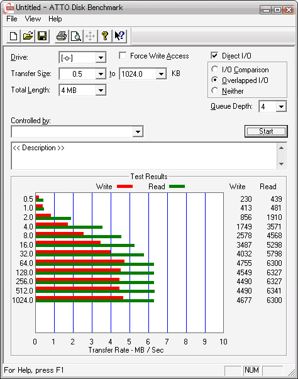This screenshot has height=379, width=298.
Task: Click the New document toolbar icon
Action: 13,36
